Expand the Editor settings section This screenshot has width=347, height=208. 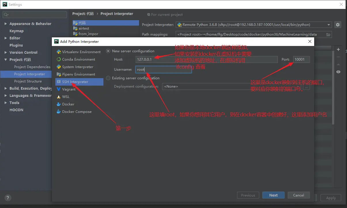(6, 38)
